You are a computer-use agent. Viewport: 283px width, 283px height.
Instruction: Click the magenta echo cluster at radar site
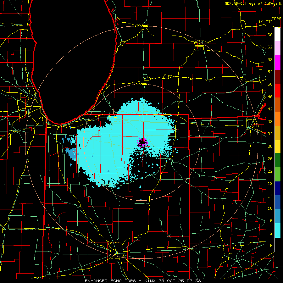142,143
